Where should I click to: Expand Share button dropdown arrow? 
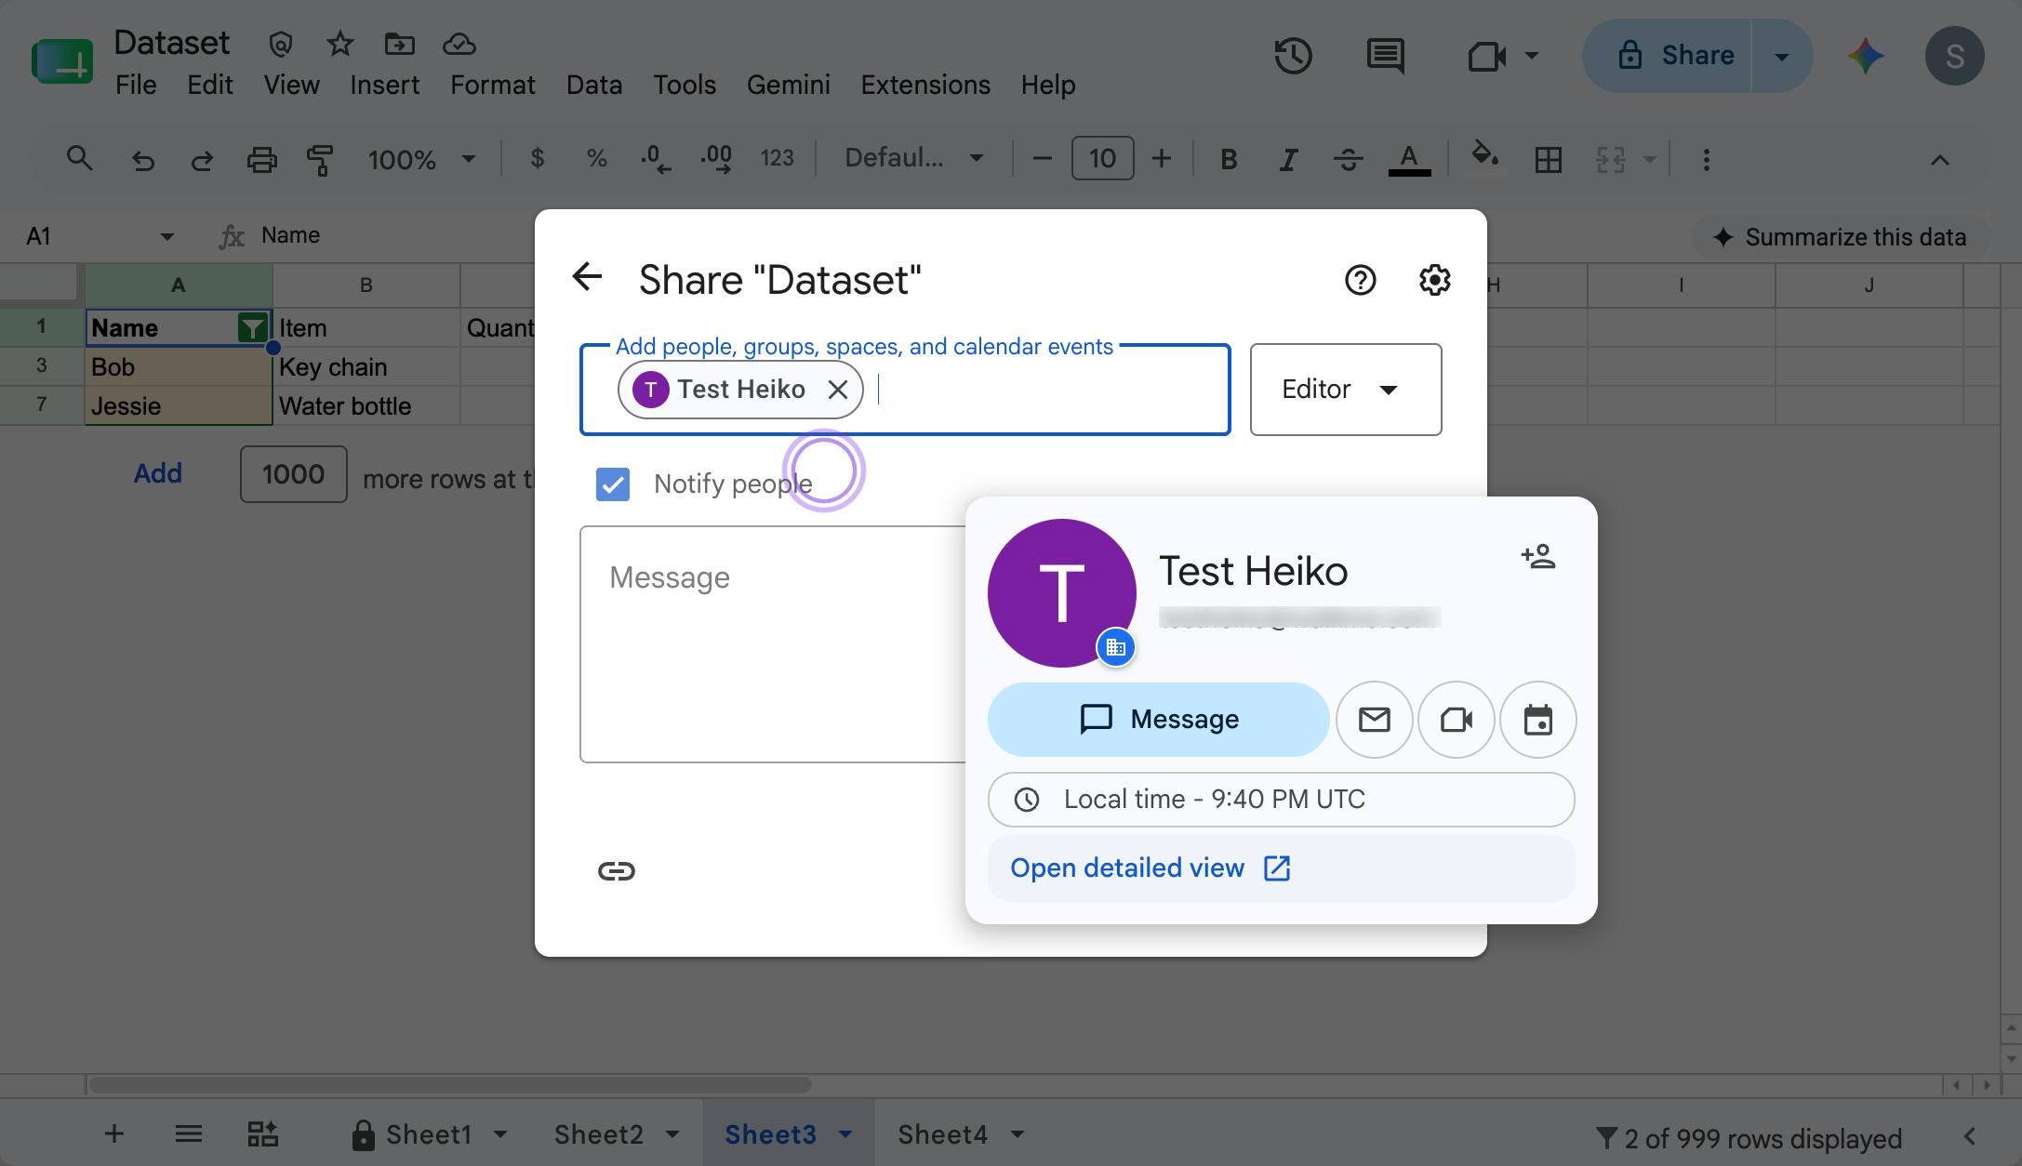(x=1781, y=56)
